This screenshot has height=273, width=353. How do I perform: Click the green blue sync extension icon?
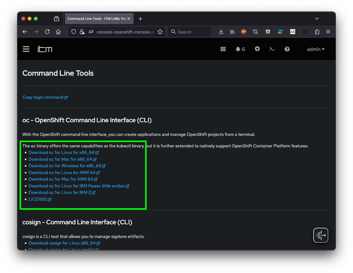tap(280, 32)
